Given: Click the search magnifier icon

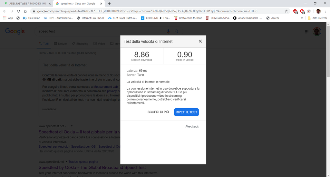Looking at the screenshot, I should click(177, 31).
